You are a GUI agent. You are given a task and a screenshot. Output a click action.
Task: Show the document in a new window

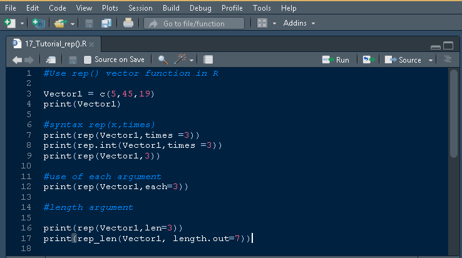(51, 60)
